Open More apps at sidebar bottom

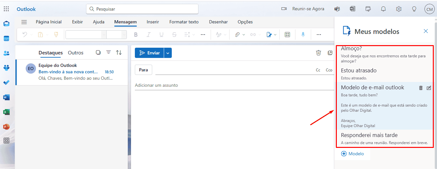click(6, 141)
